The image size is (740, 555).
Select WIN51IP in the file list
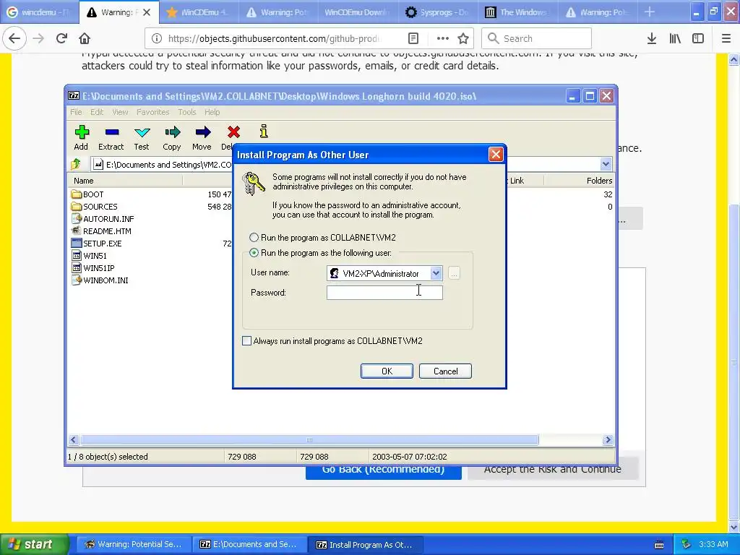[x=98, y=267]
